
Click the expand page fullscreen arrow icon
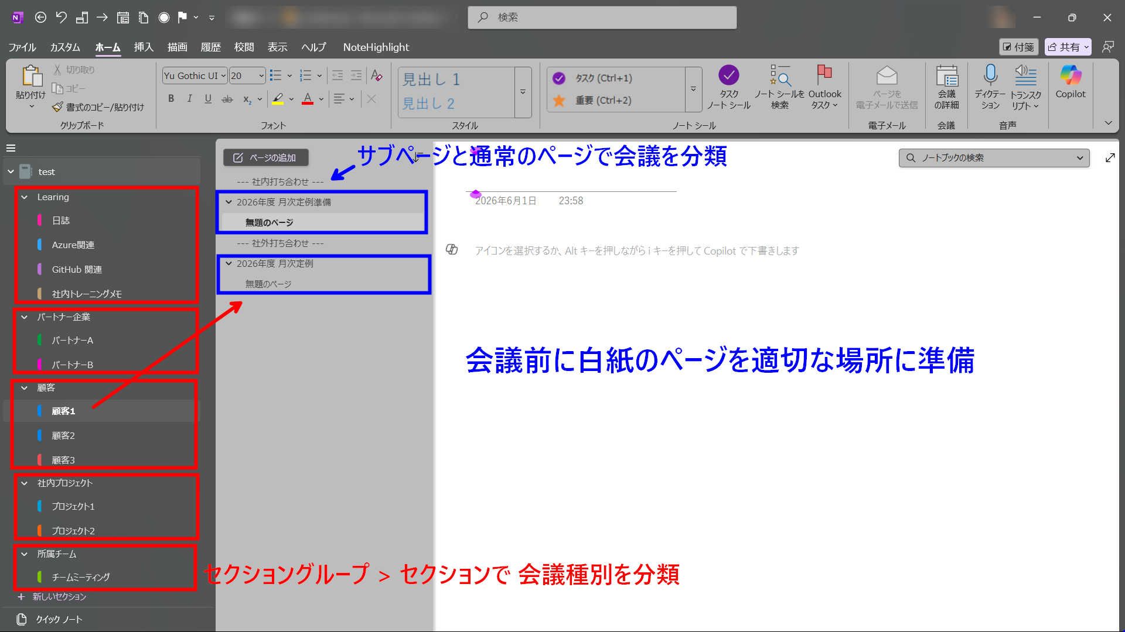[x=1110, y=157]
